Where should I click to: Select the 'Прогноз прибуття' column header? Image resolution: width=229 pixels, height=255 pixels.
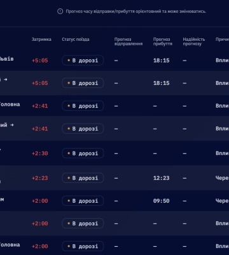coord(162,41)
